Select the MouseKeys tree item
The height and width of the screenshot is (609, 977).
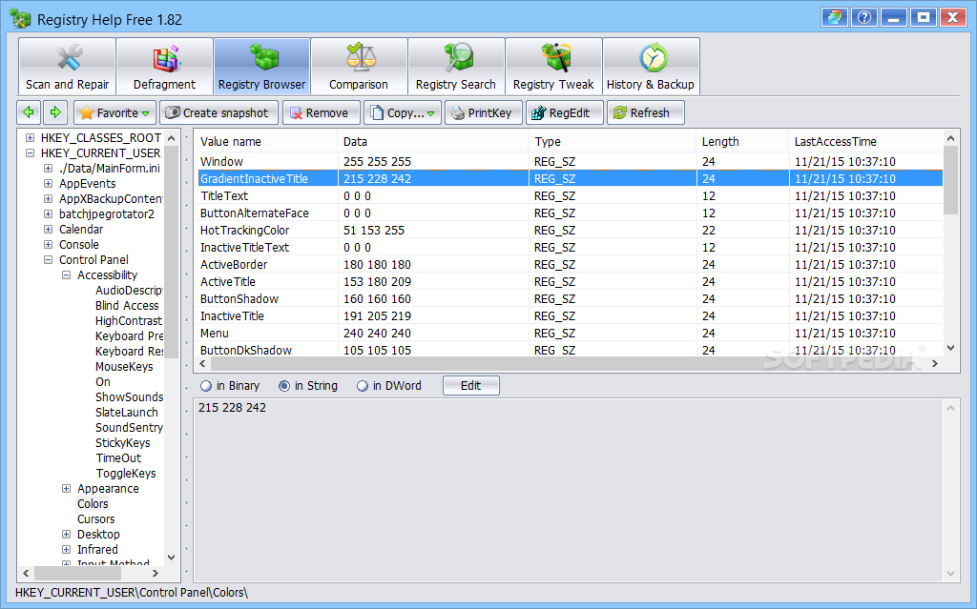tap(124, 366)
